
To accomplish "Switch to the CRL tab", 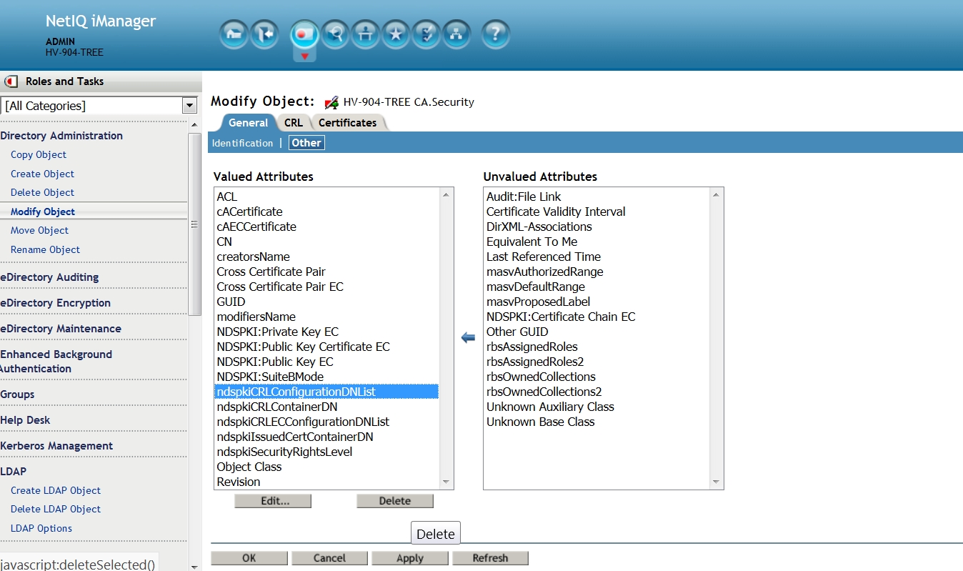I will (x=294, y=123).
